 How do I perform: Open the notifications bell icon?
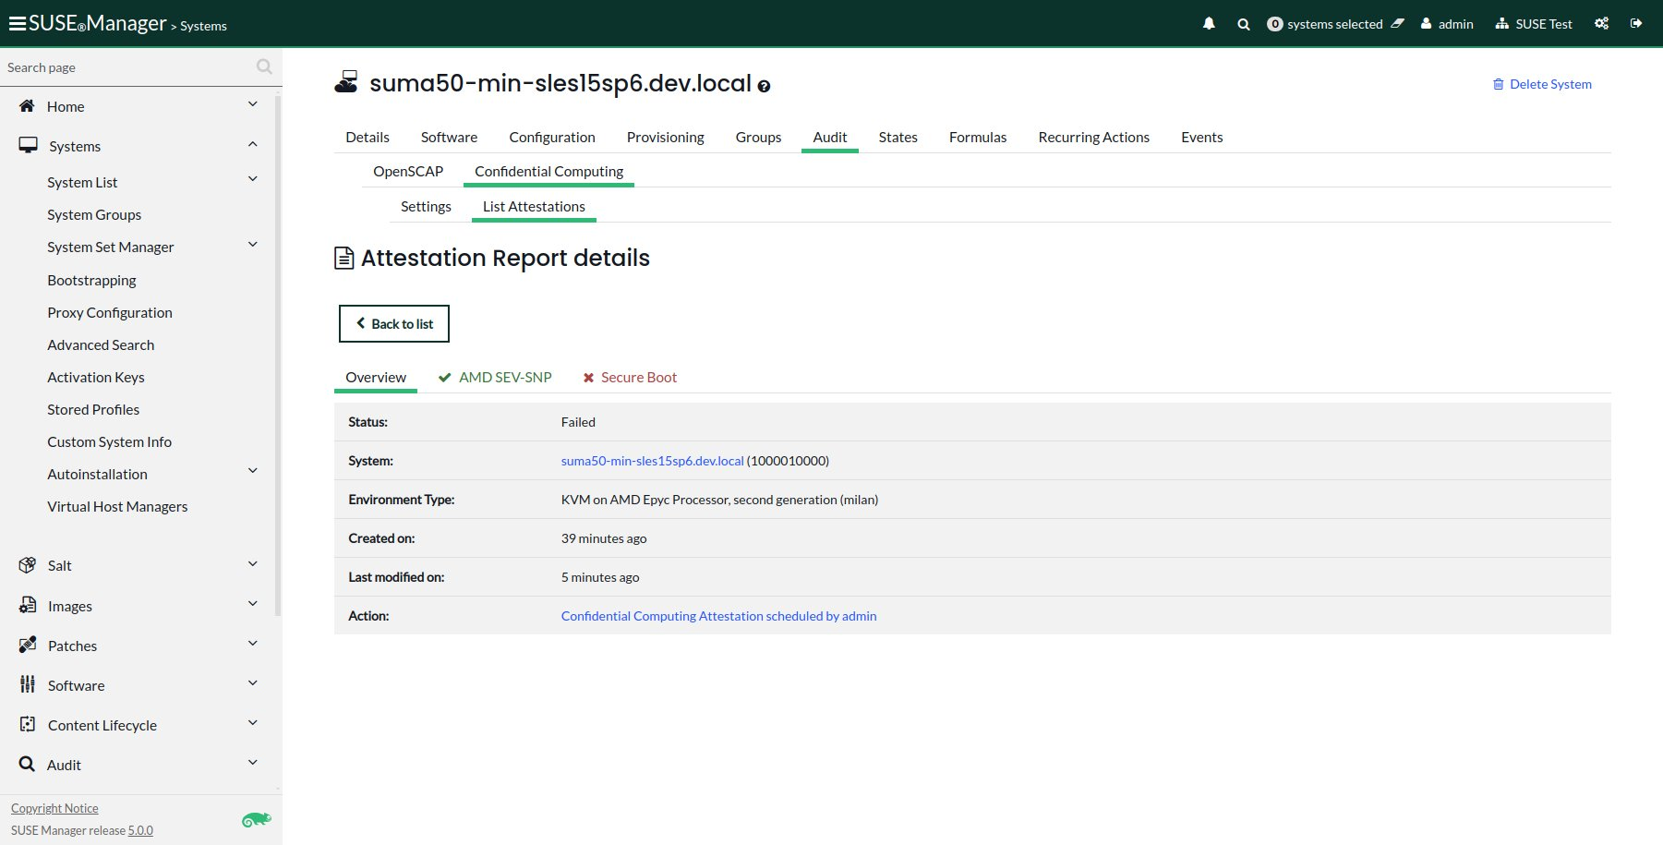click(x=1209, y=24)
